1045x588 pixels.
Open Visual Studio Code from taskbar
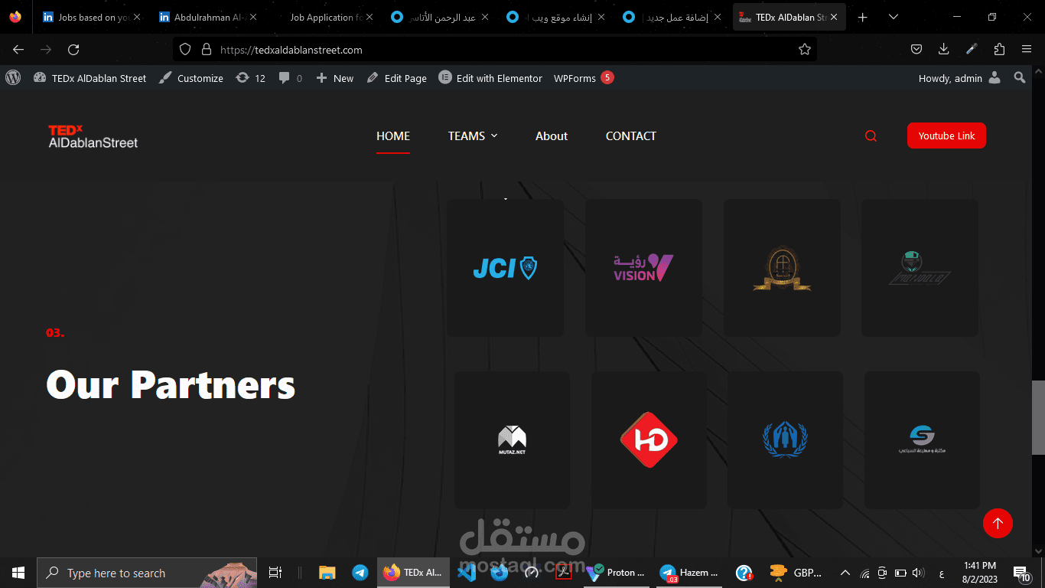466,573
